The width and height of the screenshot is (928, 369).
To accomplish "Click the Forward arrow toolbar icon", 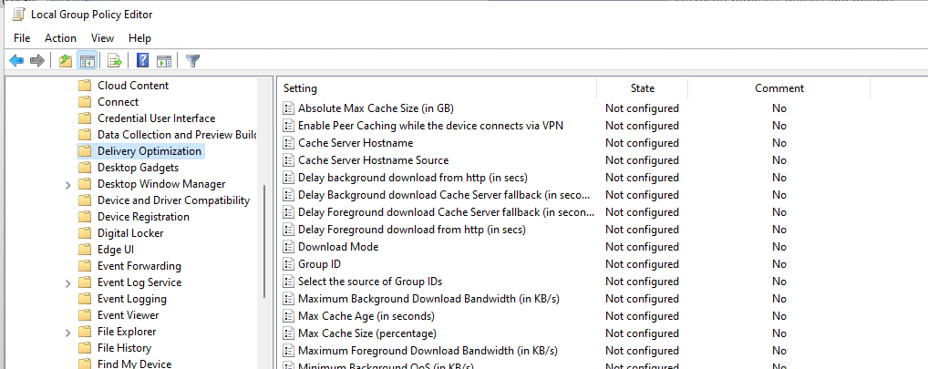I will point(37,60).
